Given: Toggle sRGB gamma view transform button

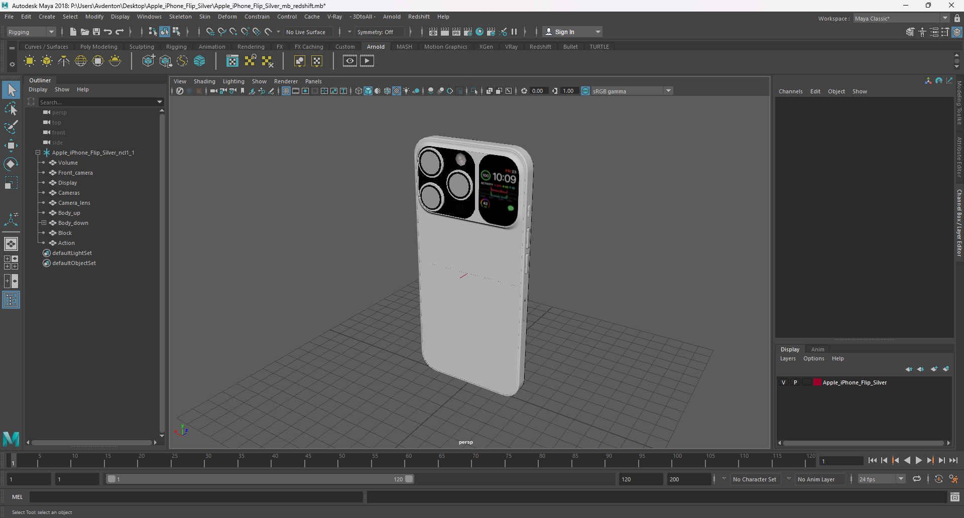Looking at the screenshot, I should 585,91.
